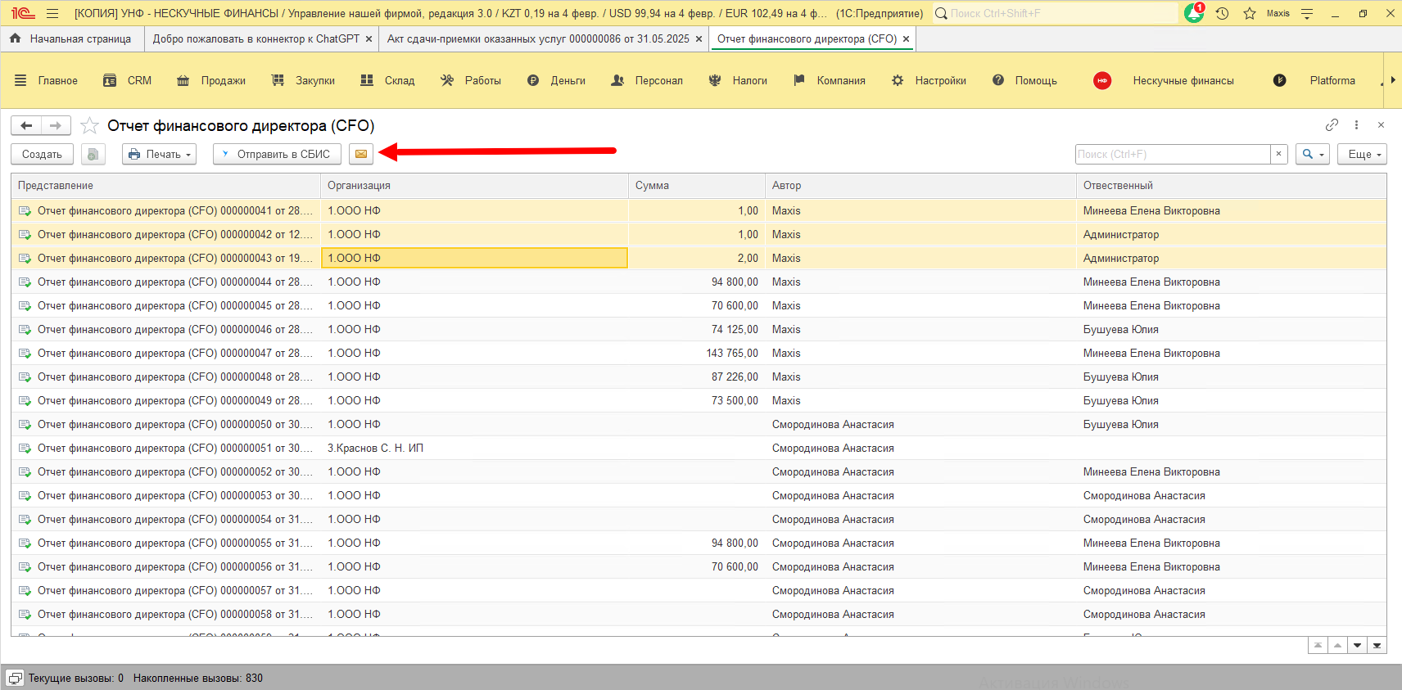The image size is (1402, 690).
Task: Click the envelope email icon button
Action: click(x=361, y=154)
